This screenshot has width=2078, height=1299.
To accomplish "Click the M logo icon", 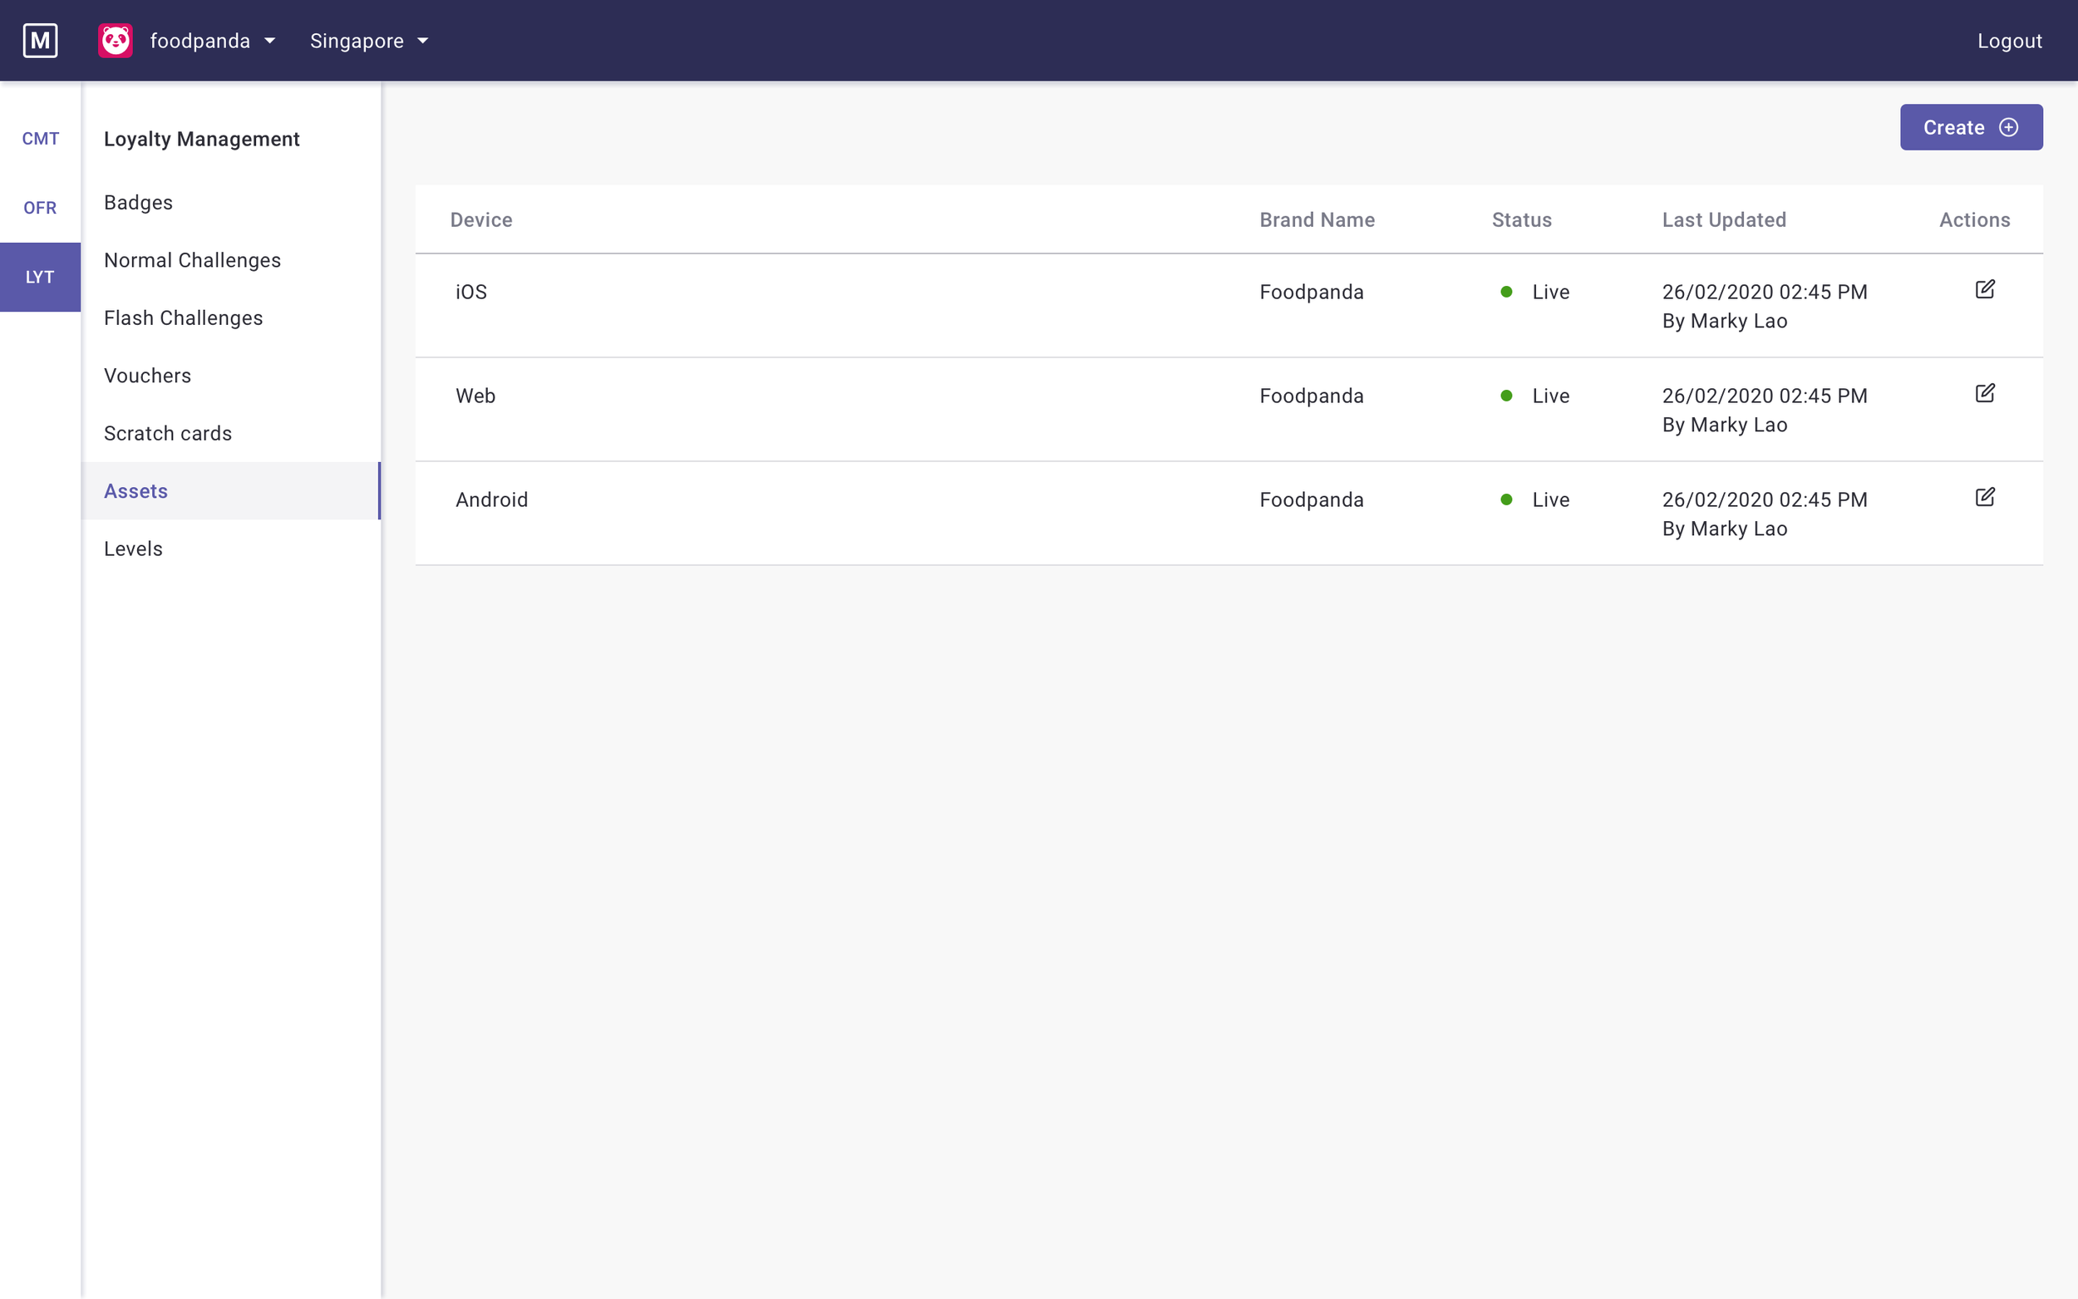I will click(x=41, y=41).
